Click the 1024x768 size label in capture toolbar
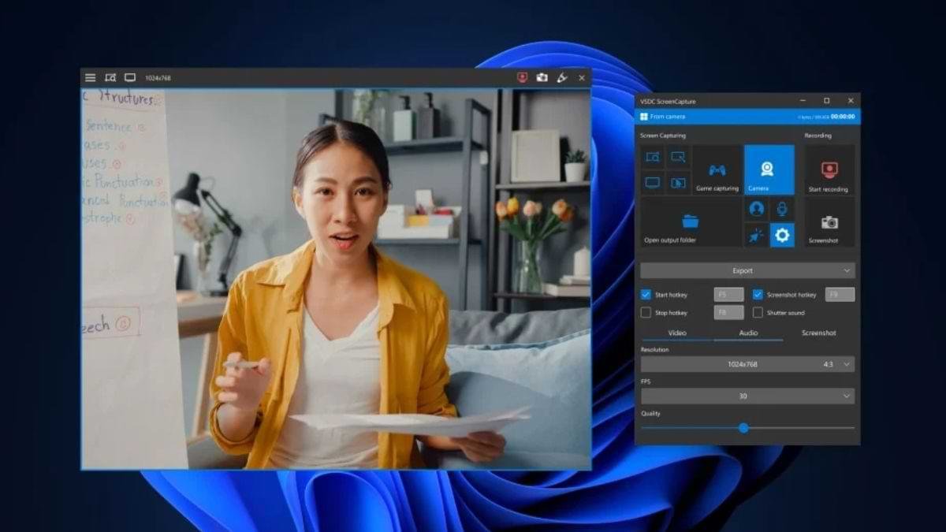The height and width of the screenshot is (532, 946). 158,78
